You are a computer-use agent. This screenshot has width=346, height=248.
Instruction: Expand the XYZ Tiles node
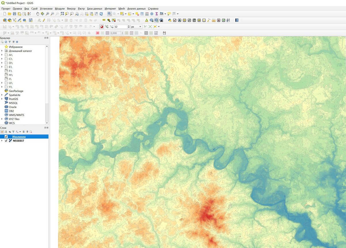click(2, 119)
